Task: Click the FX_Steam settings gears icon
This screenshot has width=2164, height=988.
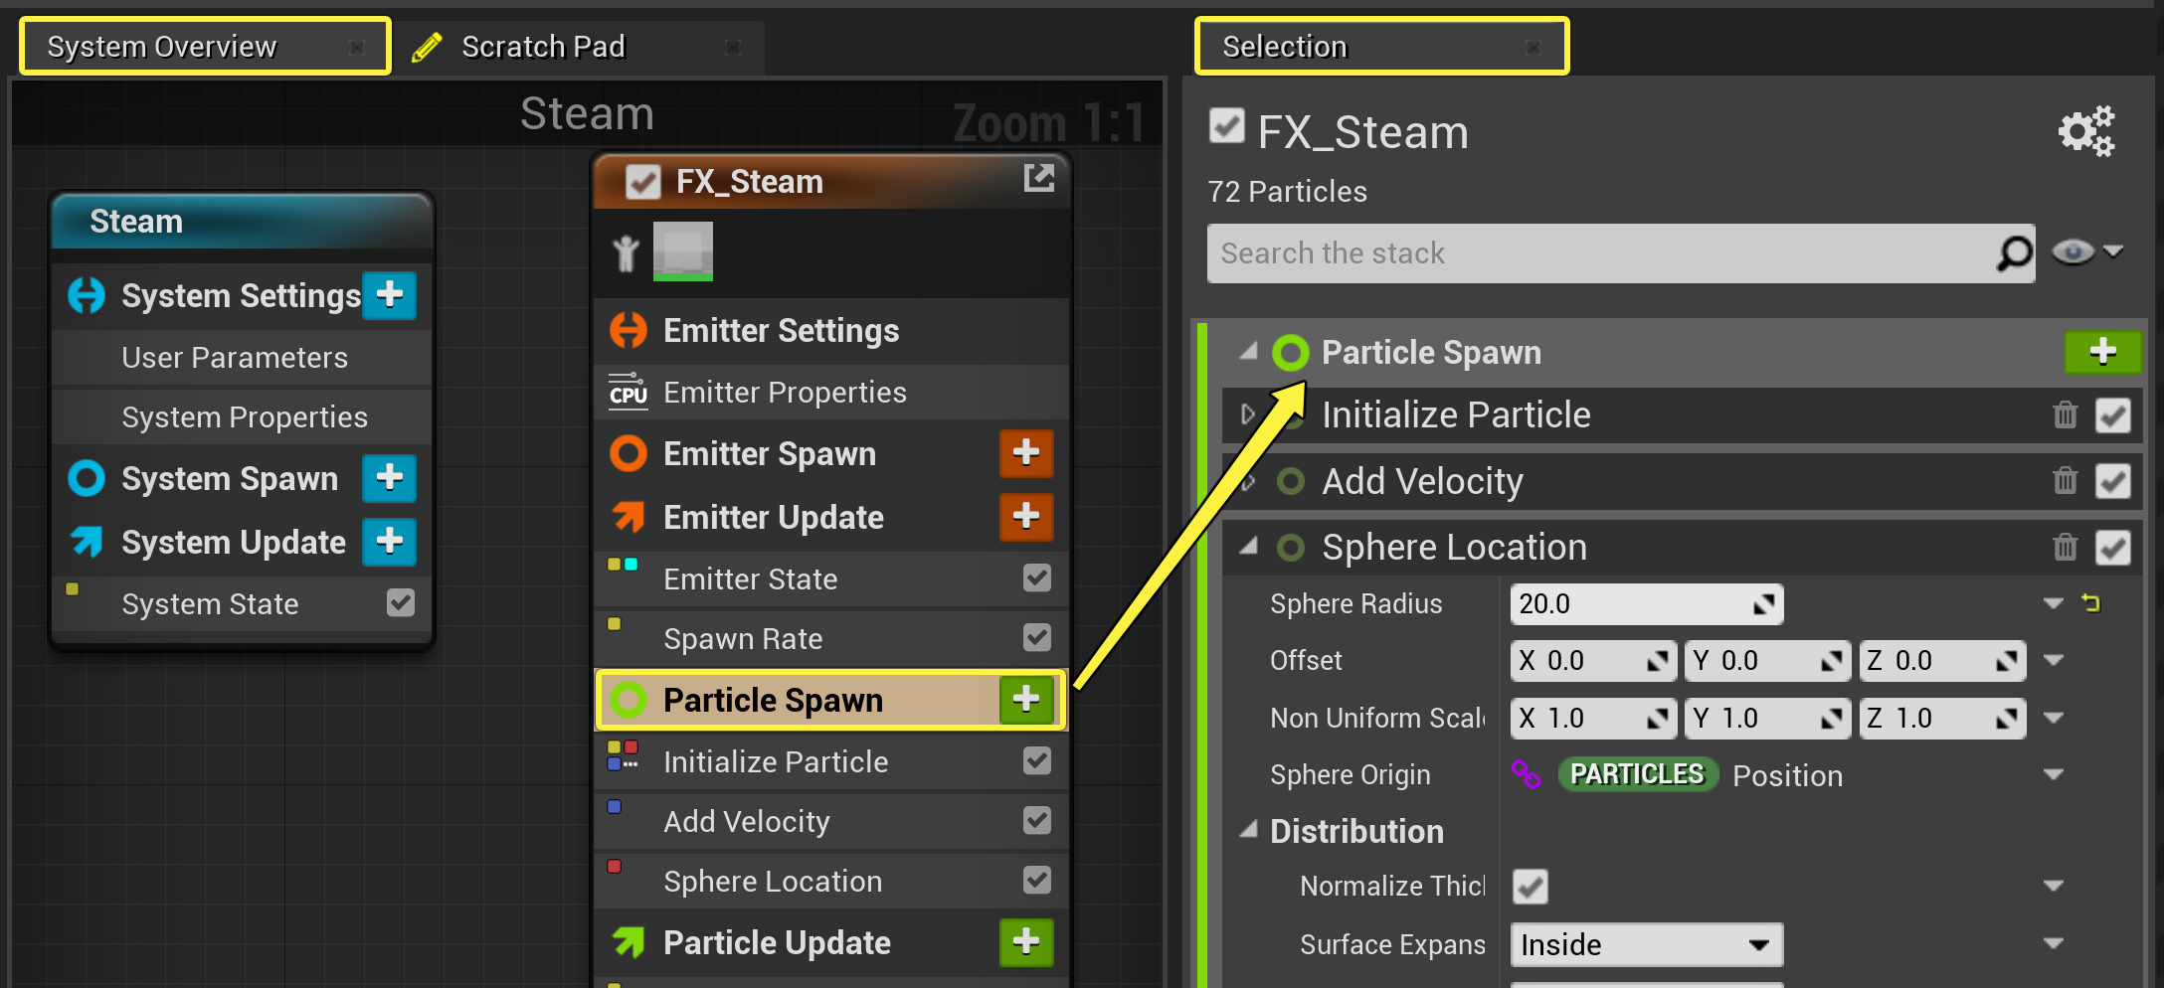Action: point(2085,131)
